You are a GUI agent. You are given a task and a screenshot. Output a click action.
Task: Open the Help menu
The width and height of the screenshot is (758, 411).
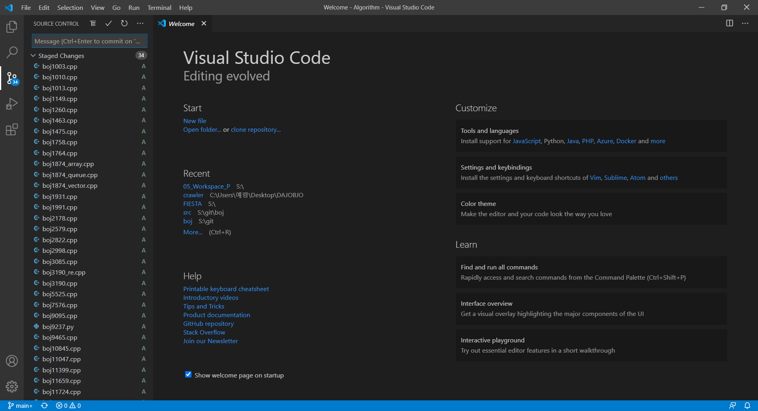186,7
